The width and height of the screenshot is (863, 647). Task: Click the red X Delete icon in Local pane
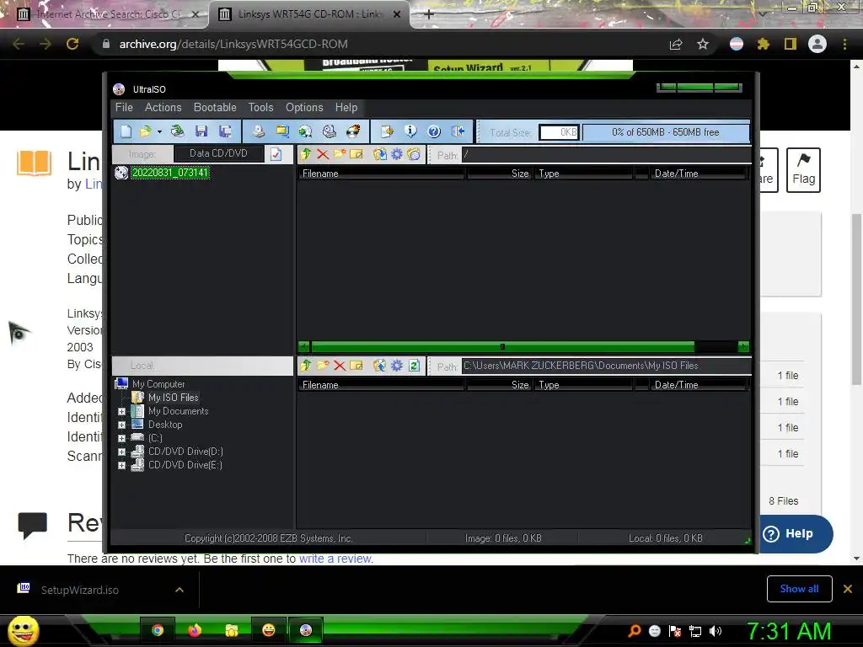[340, 366]
